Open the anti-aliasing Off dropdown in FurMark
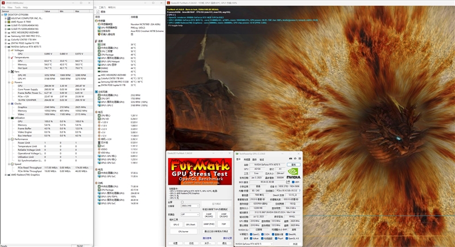Viewport: 455px width, 247px height. 190,215
